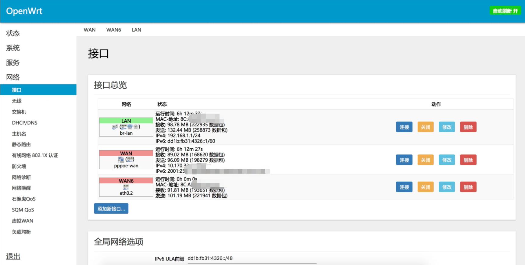Open the 石像鬼QoS page

click(24, 199)
